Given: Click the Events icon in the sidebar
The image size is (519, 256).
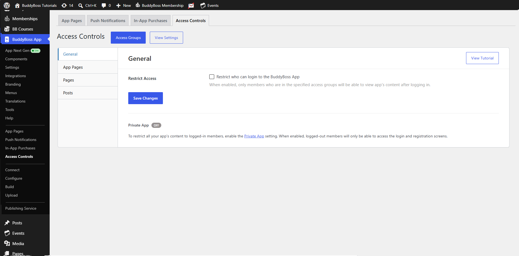Looking at the screenshot, I should tap(7, 233).
